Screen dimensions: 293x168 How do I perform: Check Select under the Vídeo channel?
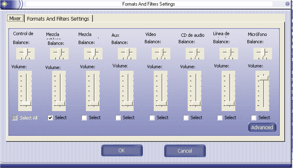(x=152, y=118)
